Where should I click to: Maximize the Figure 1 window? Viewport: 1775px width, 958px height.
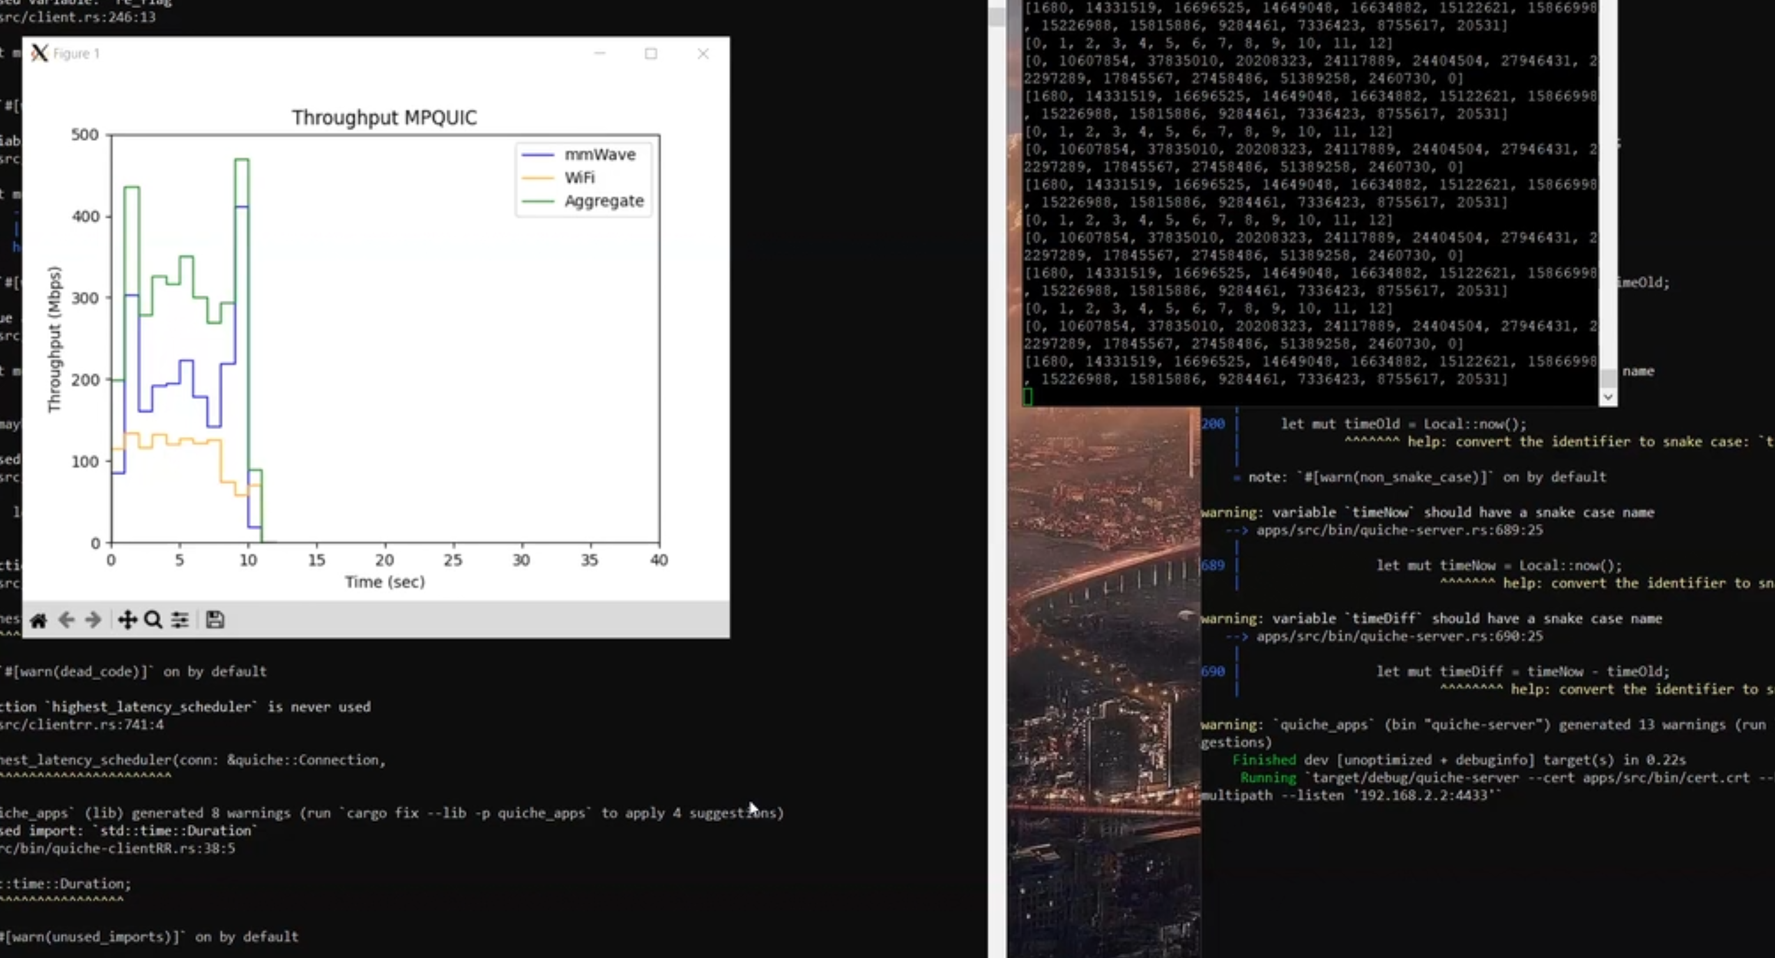(x=650, y=54)
